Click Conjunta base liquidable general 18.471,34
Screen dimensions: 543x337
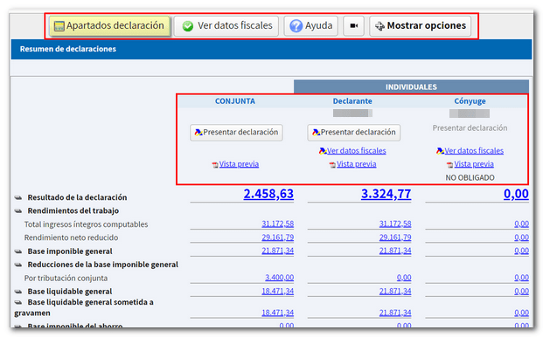278,292
